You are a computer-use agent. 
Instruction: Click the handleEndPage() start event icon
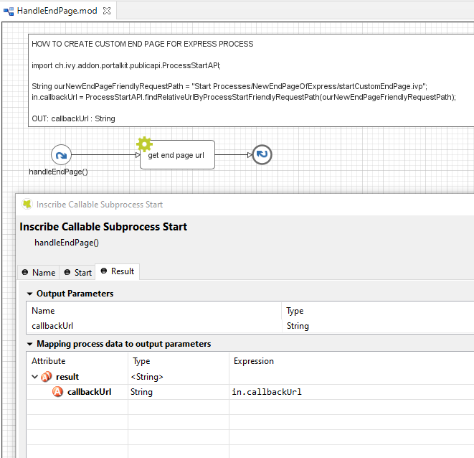coord(61,154)
